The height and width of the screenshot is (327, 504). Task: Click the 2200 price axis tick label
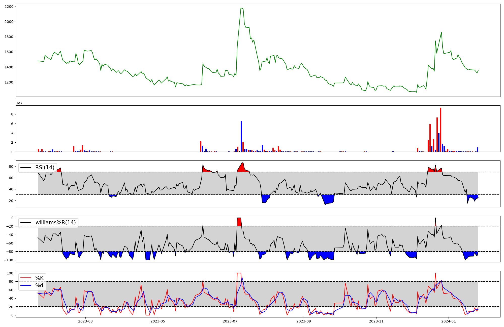coord(9,7)
